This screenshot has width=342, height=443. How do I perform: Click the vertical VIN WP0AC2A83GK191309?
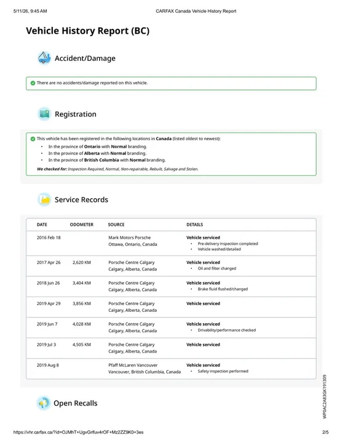pos(325,397)
